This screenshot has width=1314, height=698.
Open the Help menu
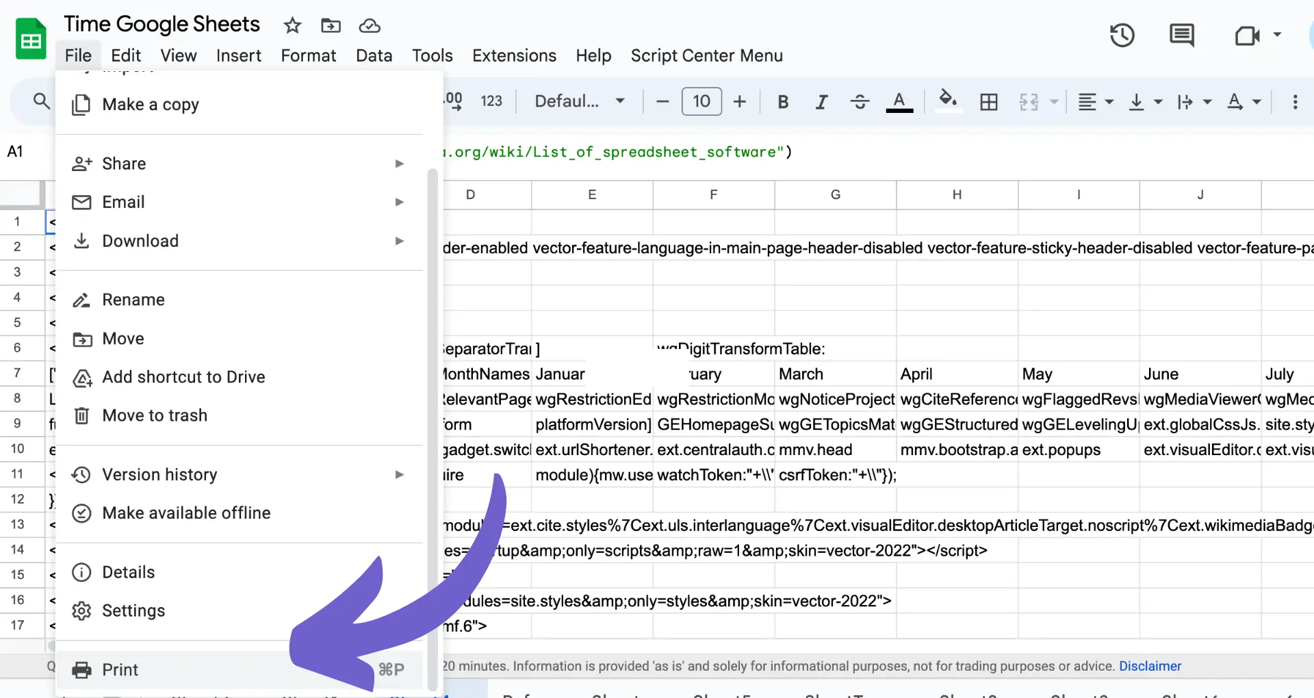tap(593, 55)
